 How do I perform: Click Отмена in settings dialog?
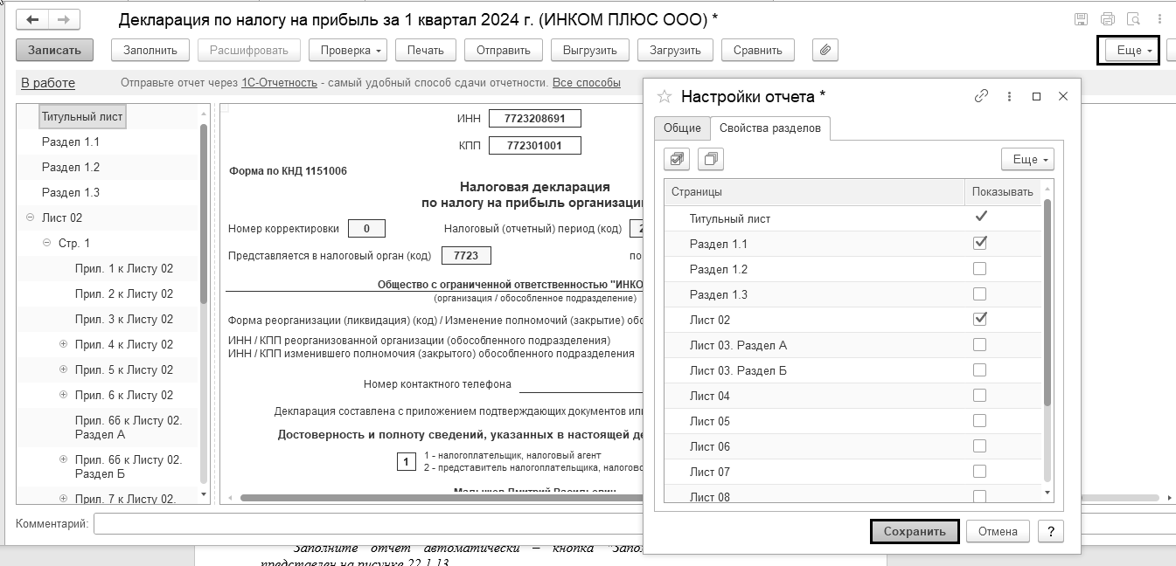(x=998, y=531)
